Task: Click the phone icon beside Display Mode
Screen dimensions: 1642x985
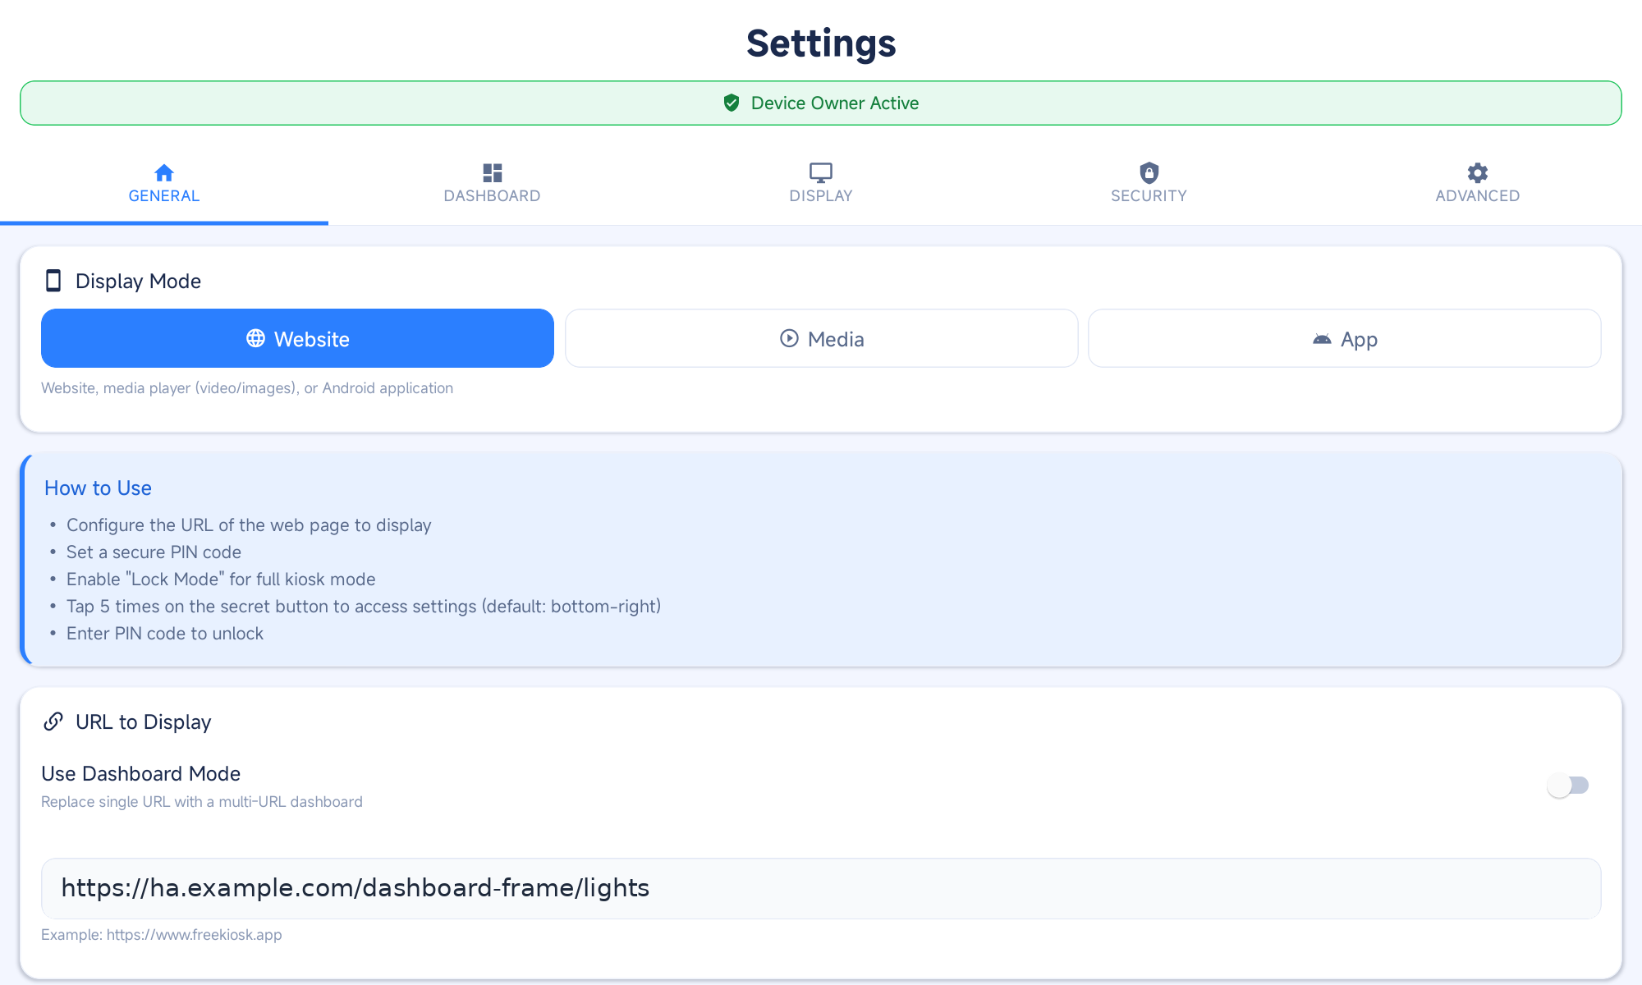Action: pyautogui.click(x=53, y=281)
